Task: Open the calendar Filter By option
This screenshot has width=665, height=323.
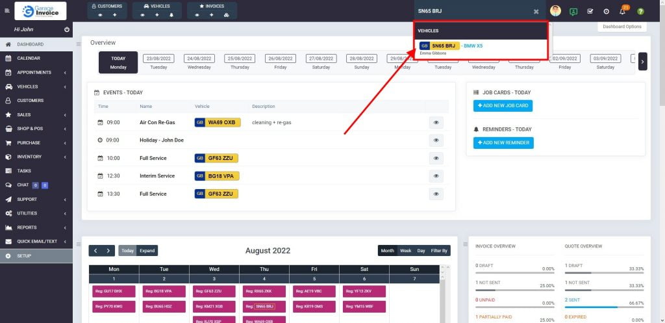Action: coord(439,251)
